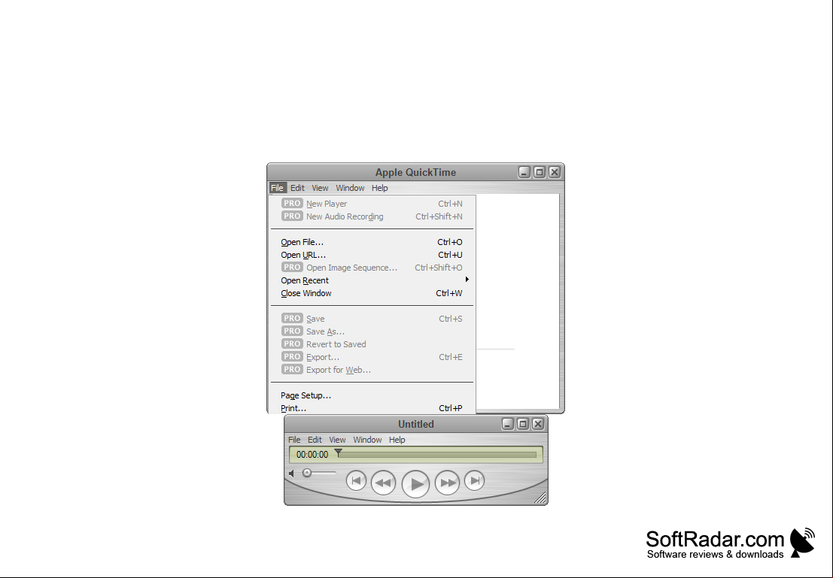Select New Audio Recording menu entry
Screen dimensions: 833x578
[372, 216]
